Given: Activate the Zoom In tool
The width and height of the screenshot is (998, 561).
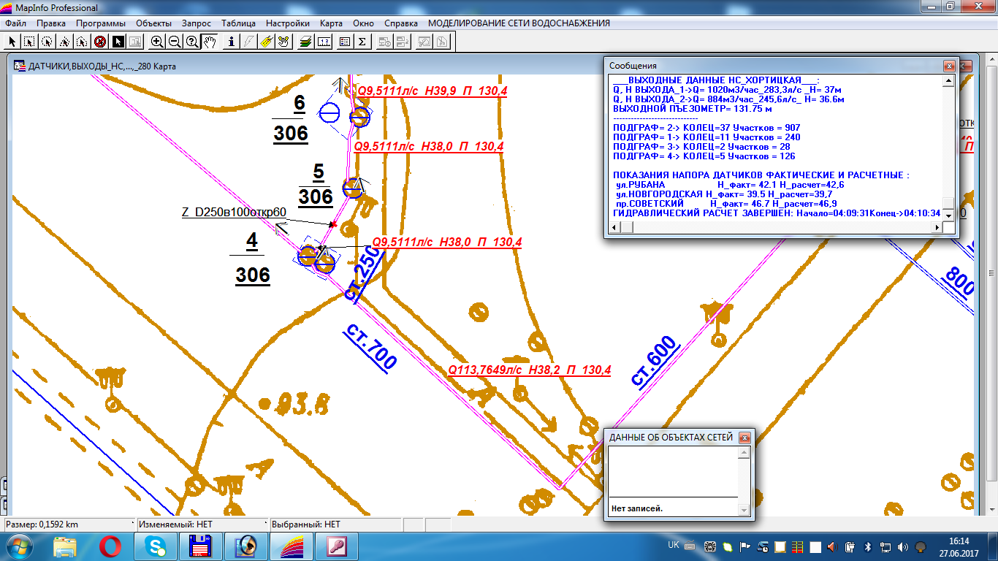Looking at the screenshot, I should pyautogui.click(x=157, y=42).
